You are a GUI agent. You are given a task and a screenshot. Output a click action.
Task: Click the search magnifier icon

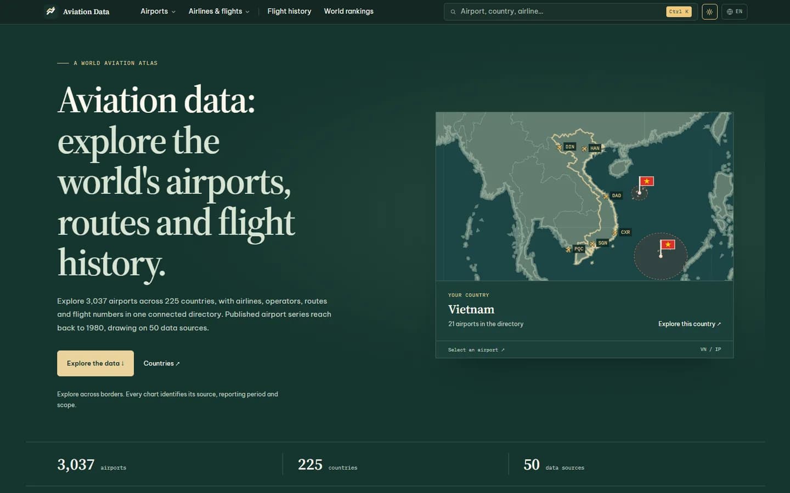click(453, 12)
